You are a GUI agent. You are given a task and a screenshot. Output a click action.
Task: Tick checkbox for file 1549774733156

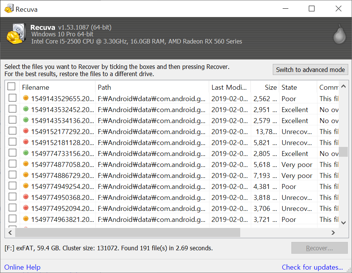(13, 153)
